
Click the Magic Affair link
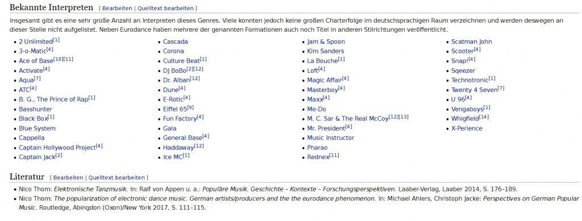[325, 81]
